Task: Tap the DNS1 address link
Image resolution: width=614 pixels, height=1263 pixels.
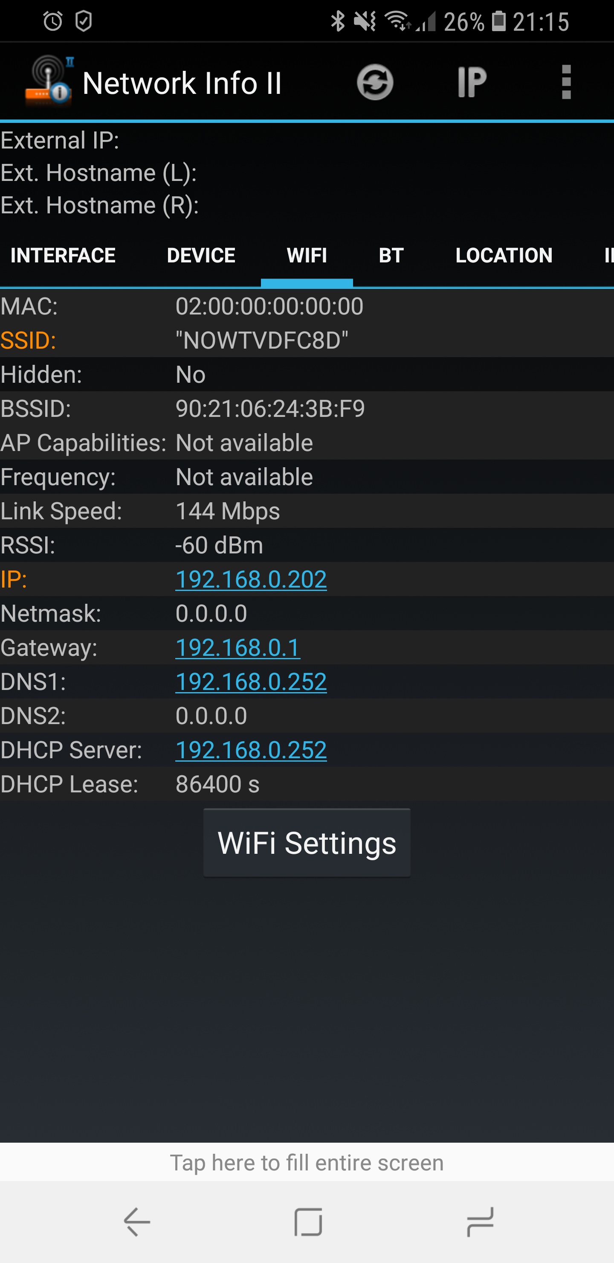Action: (251, 681)
